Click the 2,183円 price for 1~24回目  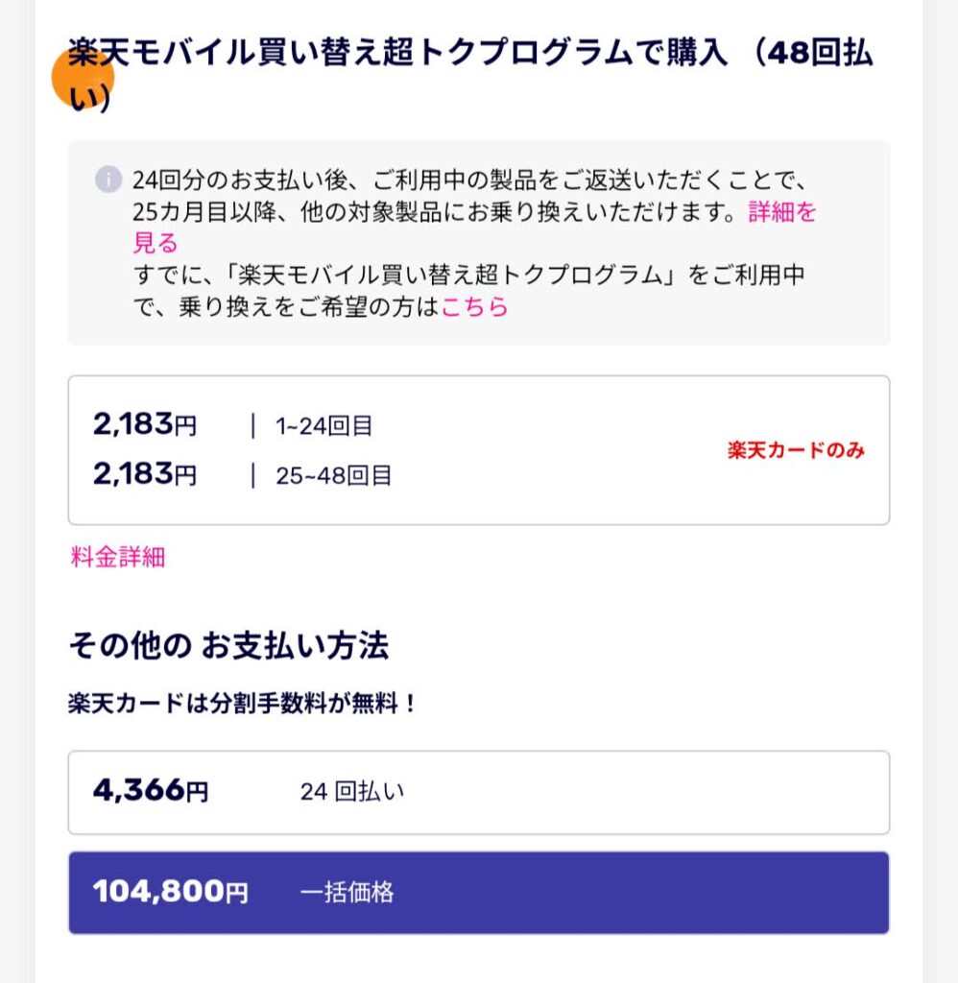145,424
